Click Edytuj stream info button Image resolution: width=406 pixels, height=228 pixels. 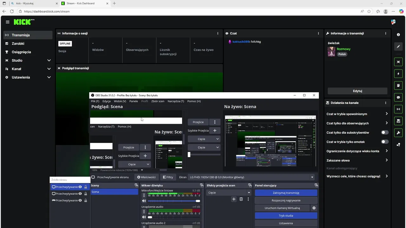tap(357, 91)
